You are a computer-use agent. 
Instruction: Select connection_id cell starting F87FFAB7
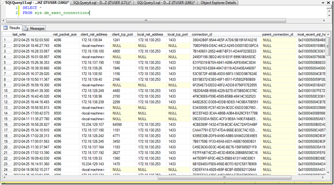226,153
